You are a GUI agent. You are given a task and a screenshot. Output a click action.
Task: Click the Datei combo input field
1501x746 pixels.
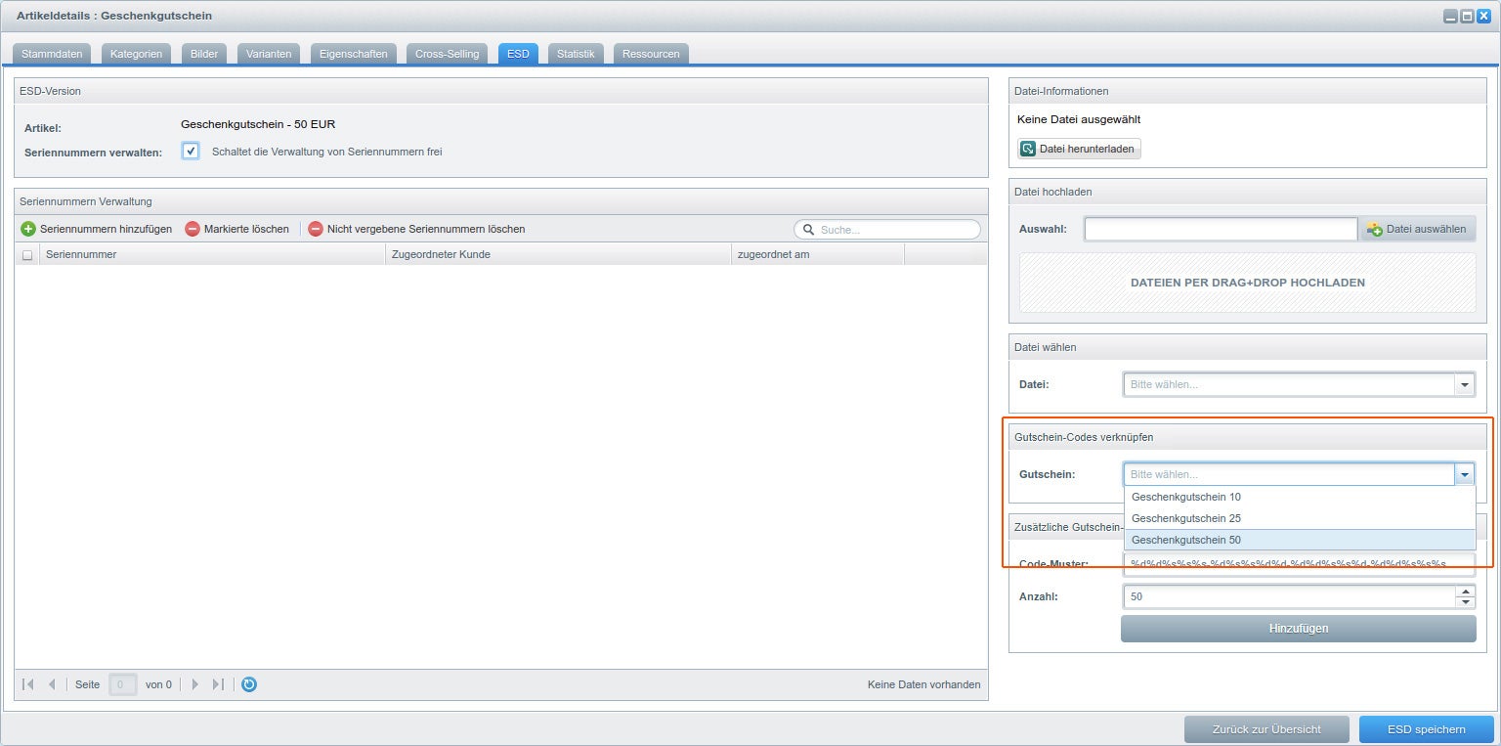[x=1289, y=384]
